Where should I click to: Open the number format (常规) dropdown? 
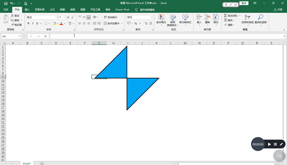click(151, 17)
